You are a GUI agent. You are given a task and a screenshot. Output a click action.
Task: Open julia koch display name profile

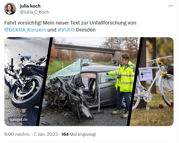tap(30, 6)
